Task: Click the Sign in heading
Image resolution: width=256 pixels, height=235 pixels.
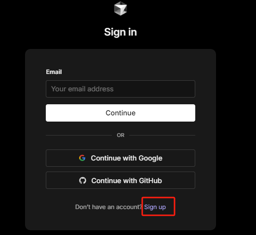Action: click(x=121, y=32)
